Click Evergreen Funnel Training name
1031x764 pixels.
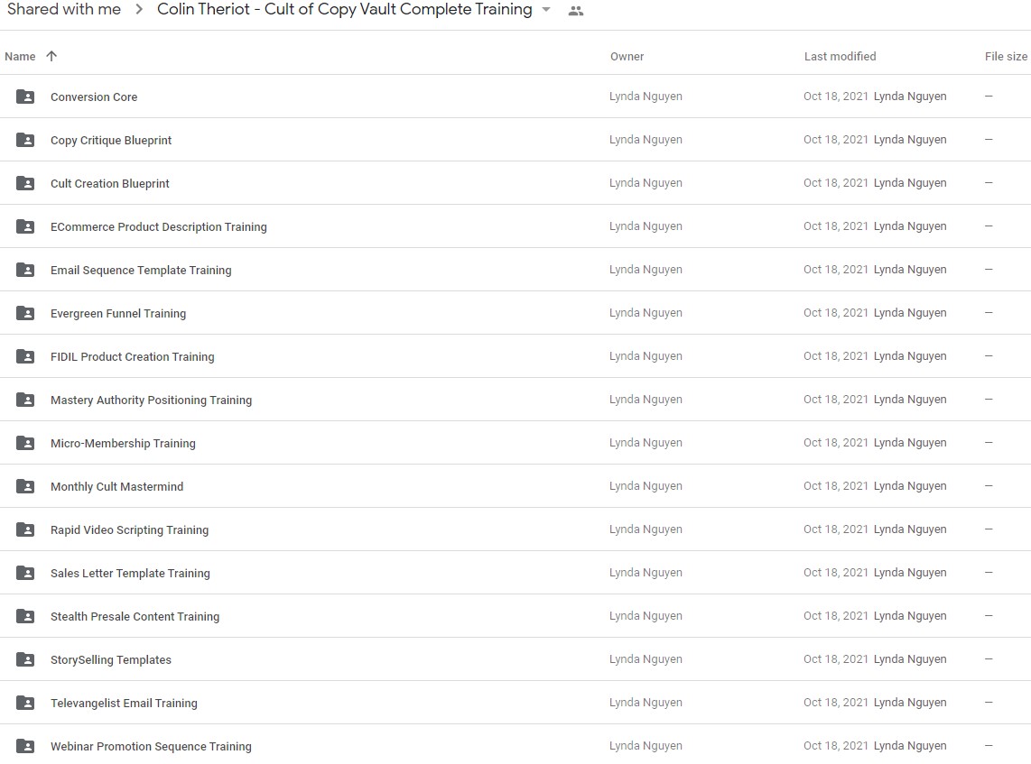[118, 313]
